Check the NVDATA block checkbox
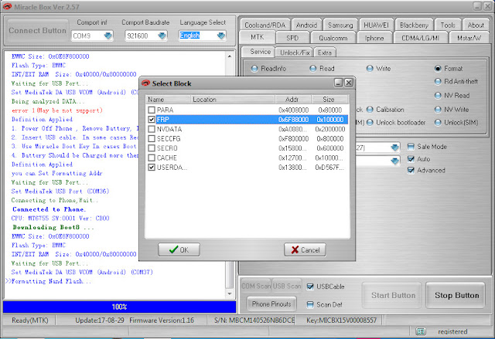 [x=152, y=129]
